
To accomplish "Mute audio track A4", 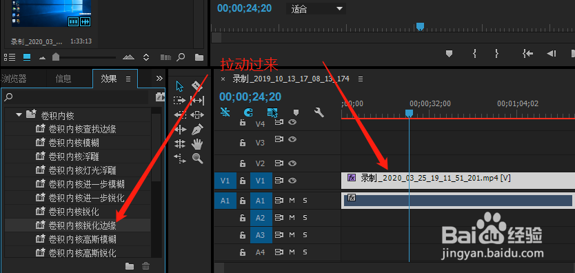I will [292, 252].
